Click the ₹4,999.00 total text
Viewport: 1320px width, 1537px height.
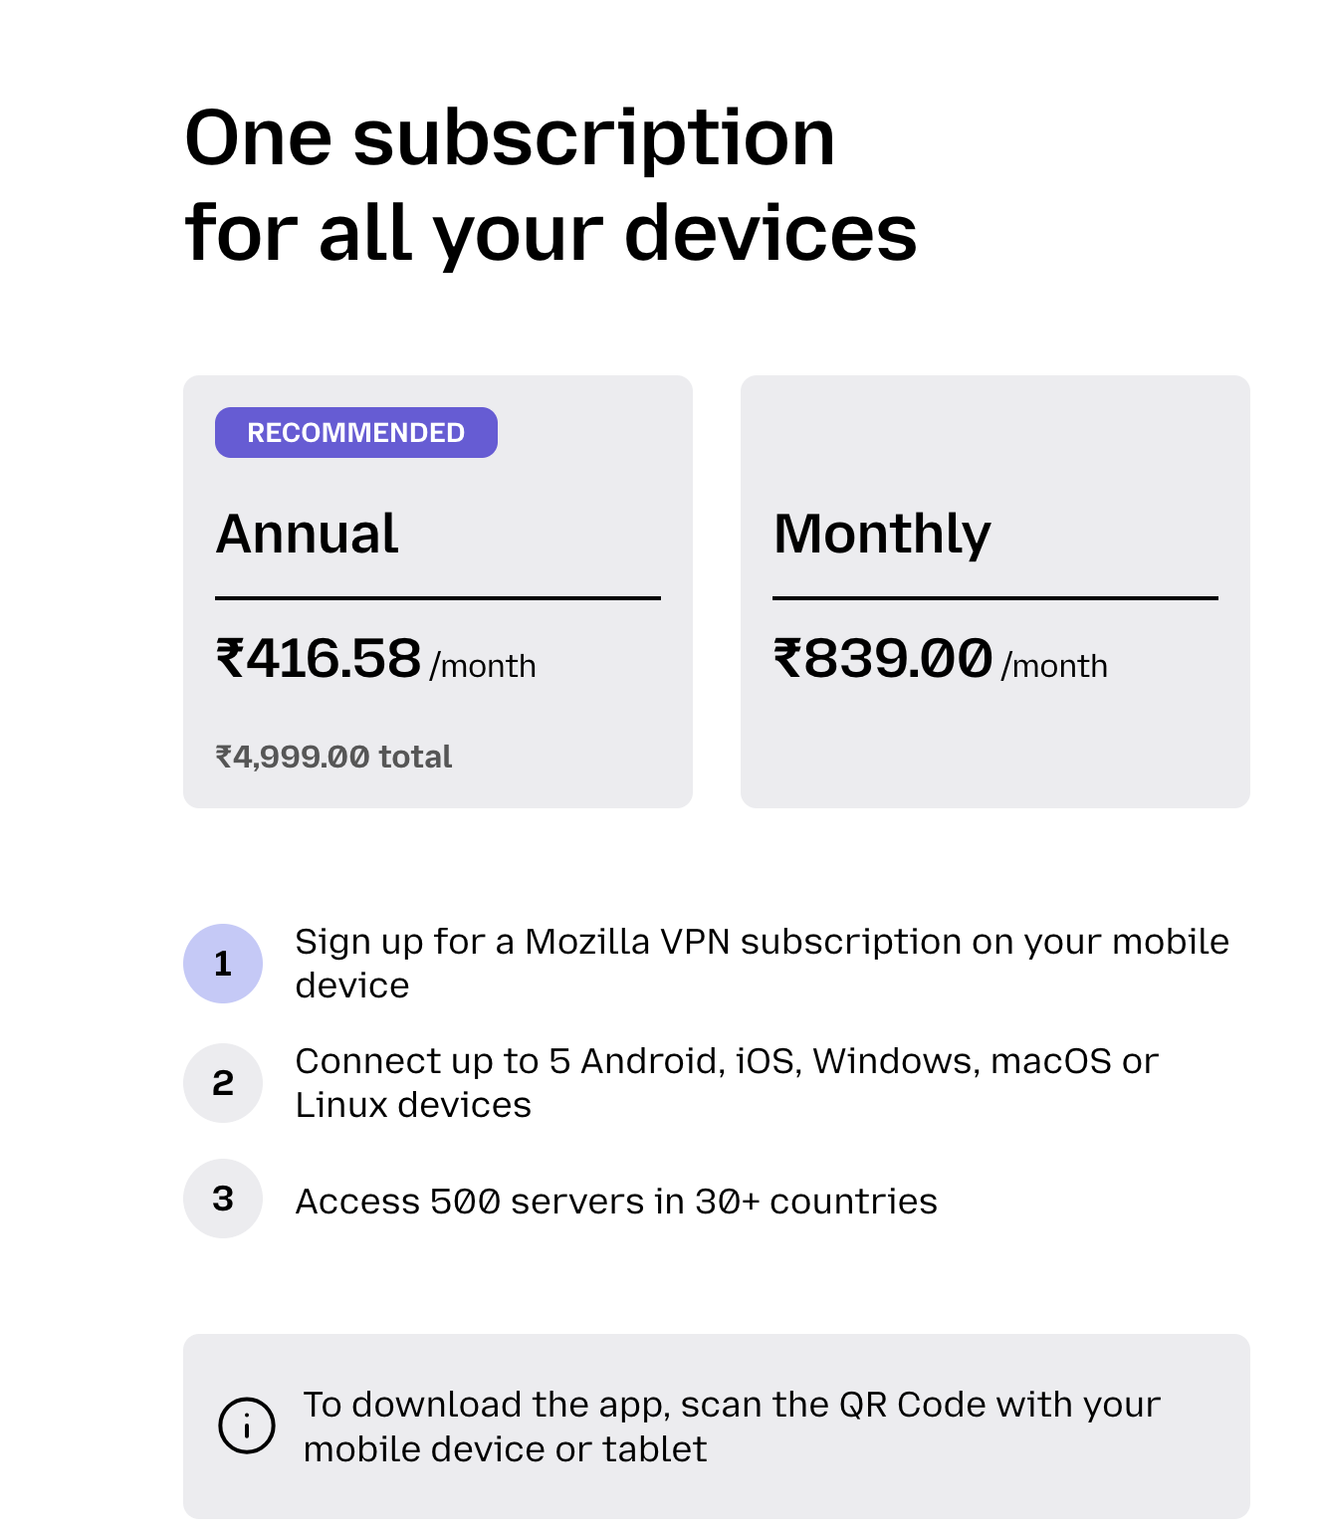(333, 757)
